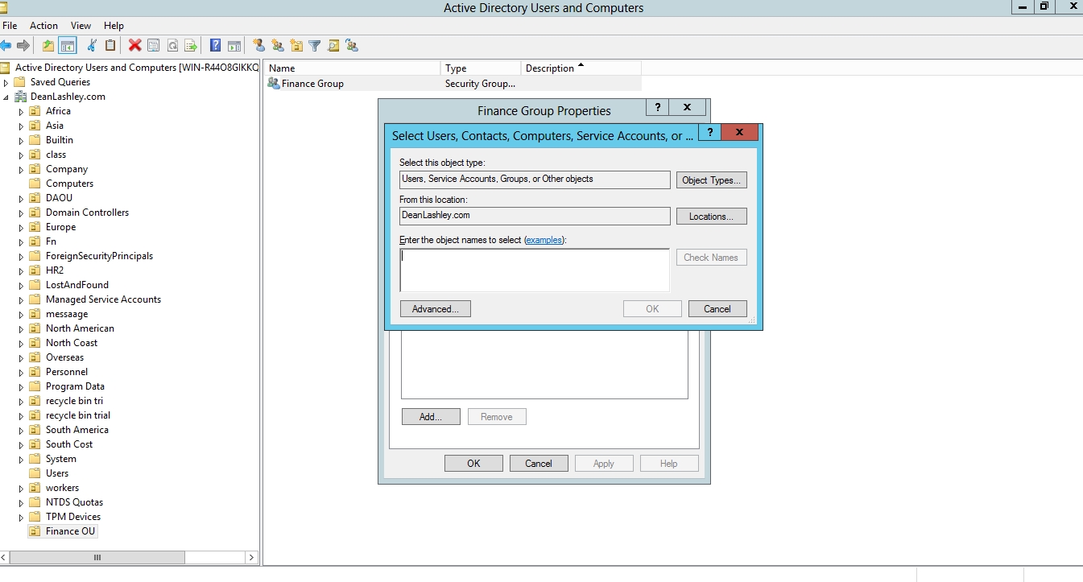Click the Filter funnel icon

pos(315,46)
